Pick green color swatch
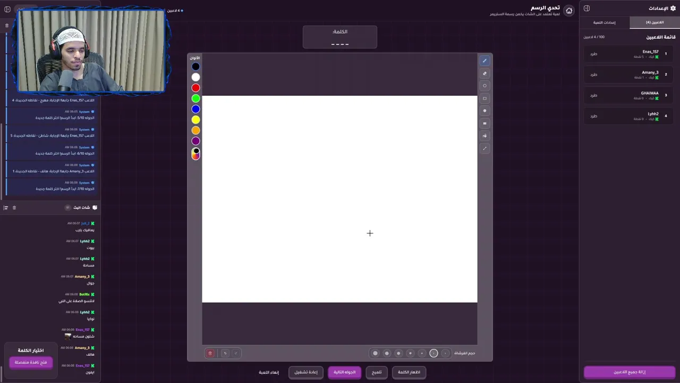Viewport: 680px width, 383px height. tap(196, 98)
